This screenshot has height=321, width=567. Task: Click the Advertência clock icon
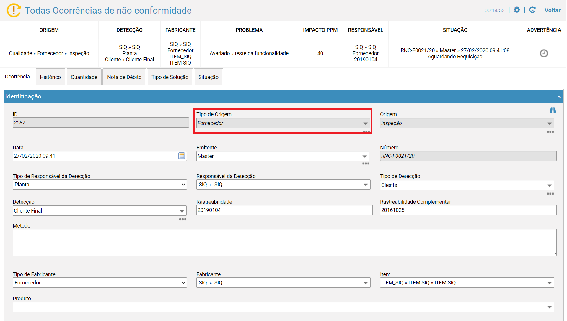coord(544,53)
